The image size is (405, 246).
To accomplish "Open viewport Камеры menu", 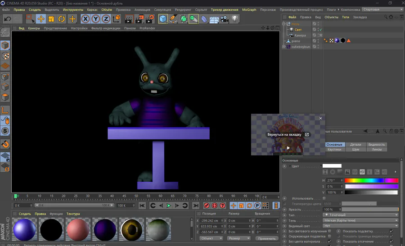I will point(34,28).
